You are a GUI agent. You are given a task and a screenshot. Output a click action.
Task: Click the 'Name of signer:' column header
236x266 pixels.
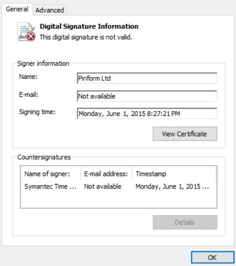(51, 174)
